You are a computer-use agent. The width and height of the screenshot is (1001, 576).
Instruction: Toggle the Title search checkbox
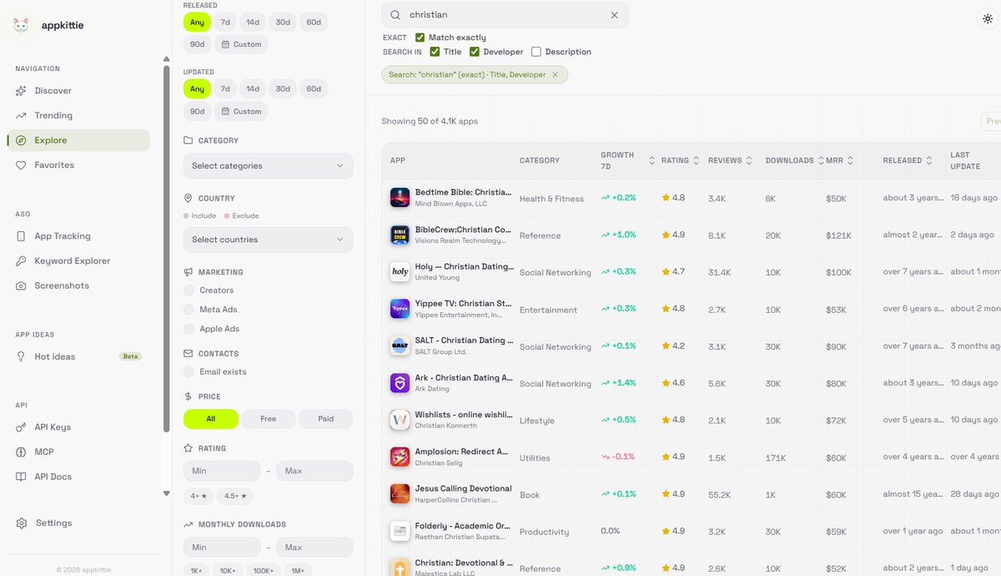(x=435, y=52)
